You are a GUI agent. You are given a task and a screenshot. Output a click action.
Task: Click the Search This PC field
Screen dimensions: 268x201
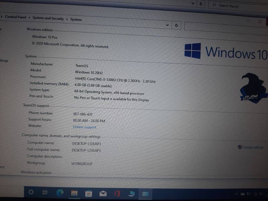(x=238, y=6)
